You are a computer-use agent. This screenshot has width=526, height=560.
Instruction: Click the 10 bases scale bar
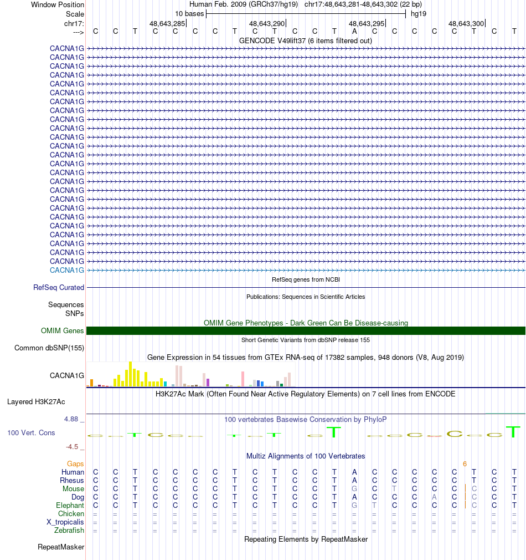[x=306, y=14]
